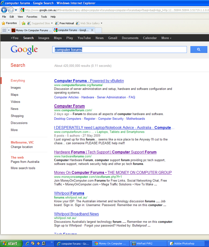
Task: Filter results by Shopping in sidebar
Action: click(x=17, y=116)
